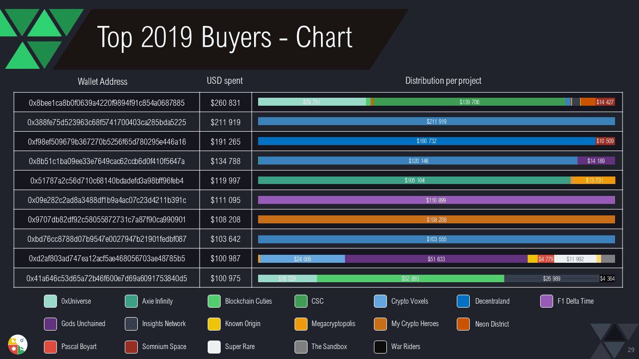Click the 'USD spent' column header
Viewport: 639px width, 359px height.
pos(225,80)
